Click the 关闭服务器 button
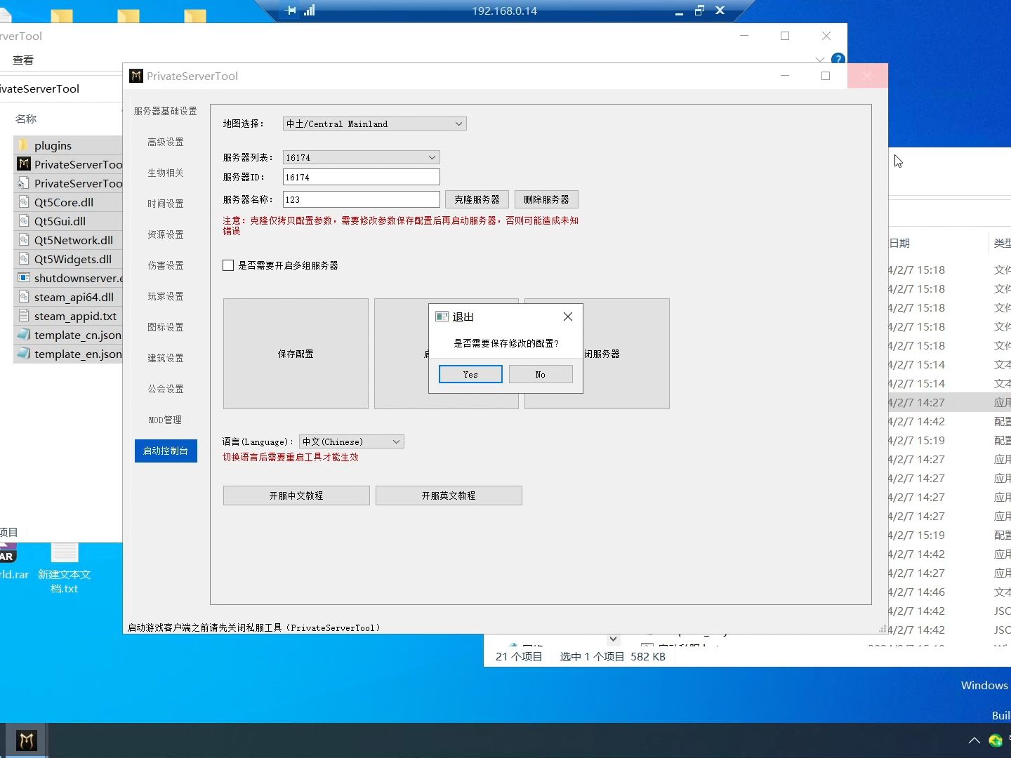 click(x=626, y=354)
